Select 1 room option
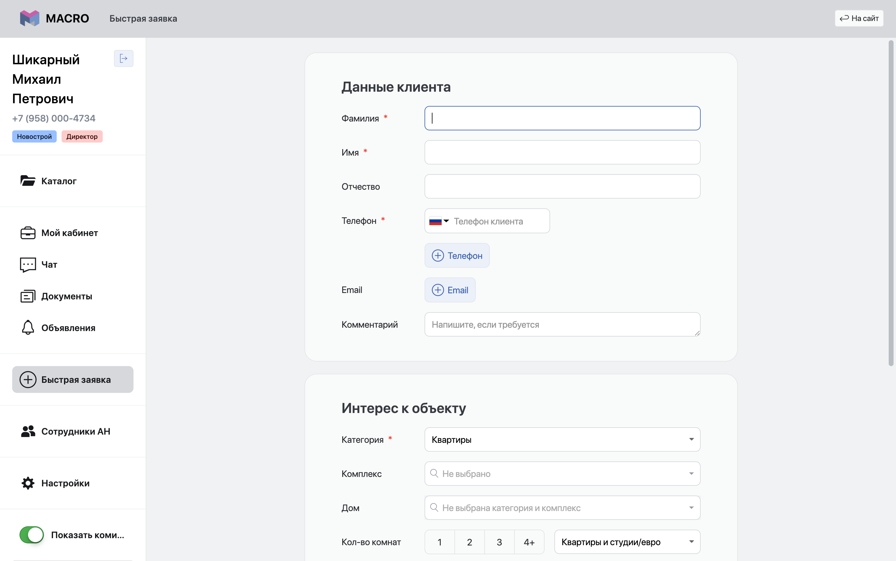 pos(440,542)
